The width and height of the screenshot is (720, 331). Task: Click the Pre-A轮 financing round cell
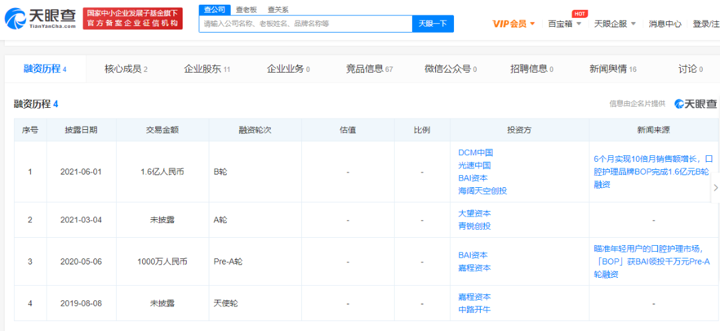[255, 262]
